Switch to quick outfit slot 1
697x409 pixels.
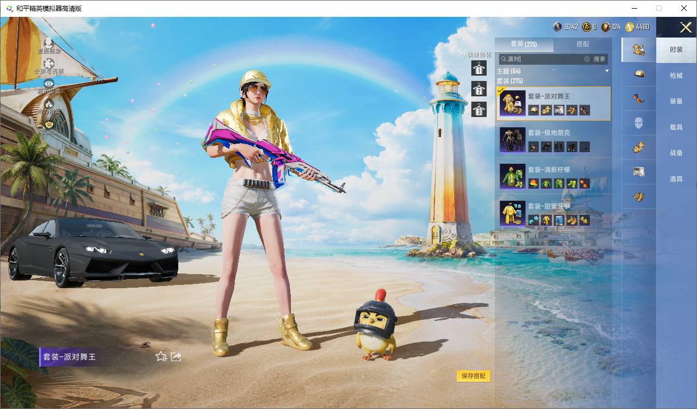coord(478,69)
